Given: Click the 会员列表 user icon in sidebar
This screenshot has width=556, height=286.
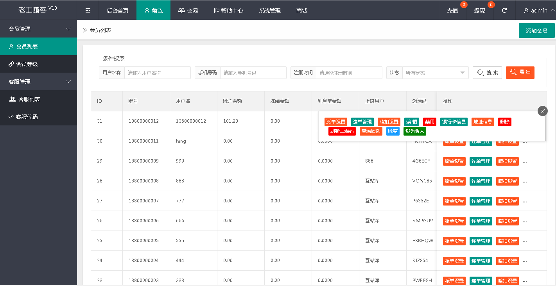Looking at the screenshot, I should [x=11, y=46].
